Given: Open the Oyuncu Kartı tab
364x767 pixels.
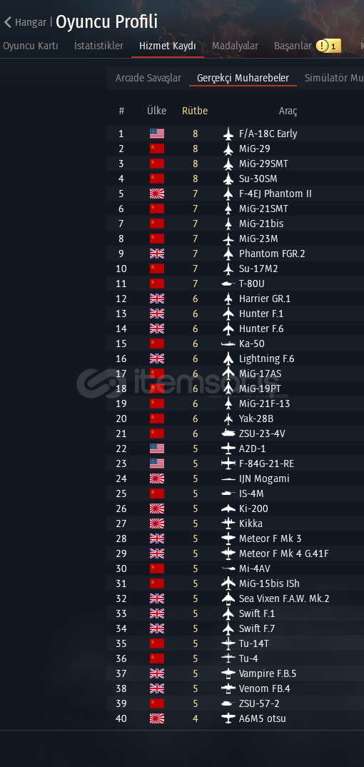Looking at the screenshot, I should (31, 46).
